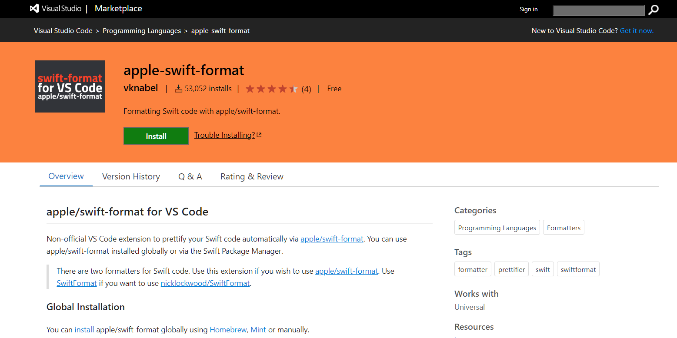Click the Global Installation heading

coord(86,307)
